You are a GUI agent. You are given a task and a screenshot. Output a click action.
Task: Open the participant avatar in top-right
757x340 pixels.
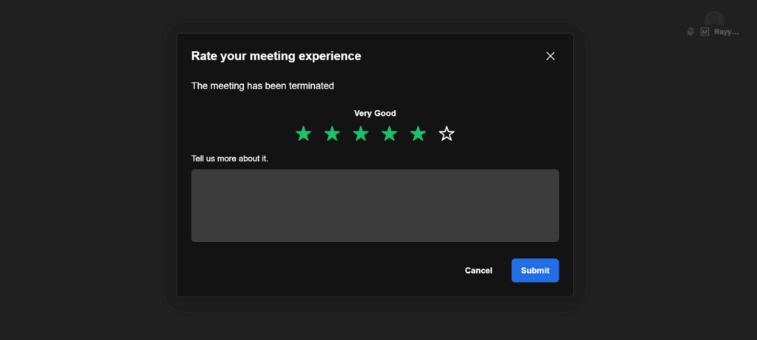(x=713, y=18)
